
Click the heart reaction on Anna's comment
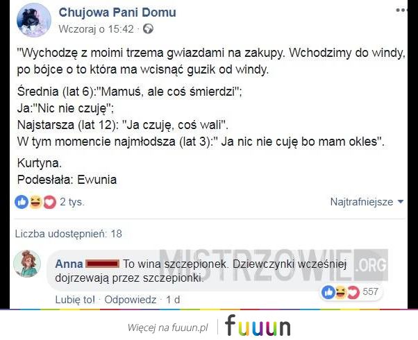tap(353, 292)
